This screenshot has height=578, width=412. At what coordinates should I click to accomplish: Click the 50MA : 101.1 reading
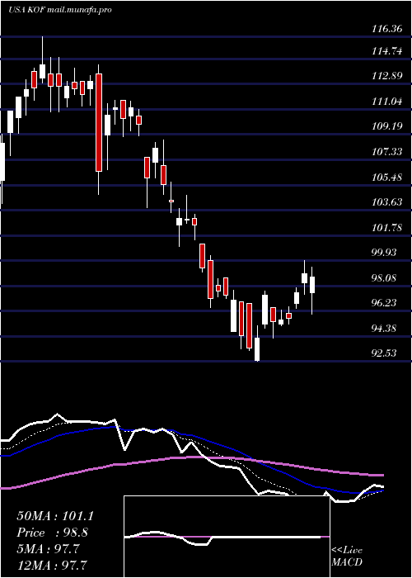point(55,516)
